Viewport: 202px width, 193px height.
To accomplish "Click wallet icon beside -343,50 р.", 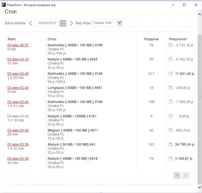I will pos(171,88).
